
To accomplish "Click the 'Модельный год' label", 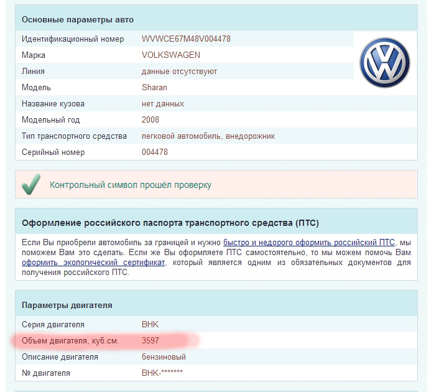I will click(x=50, y=119).
